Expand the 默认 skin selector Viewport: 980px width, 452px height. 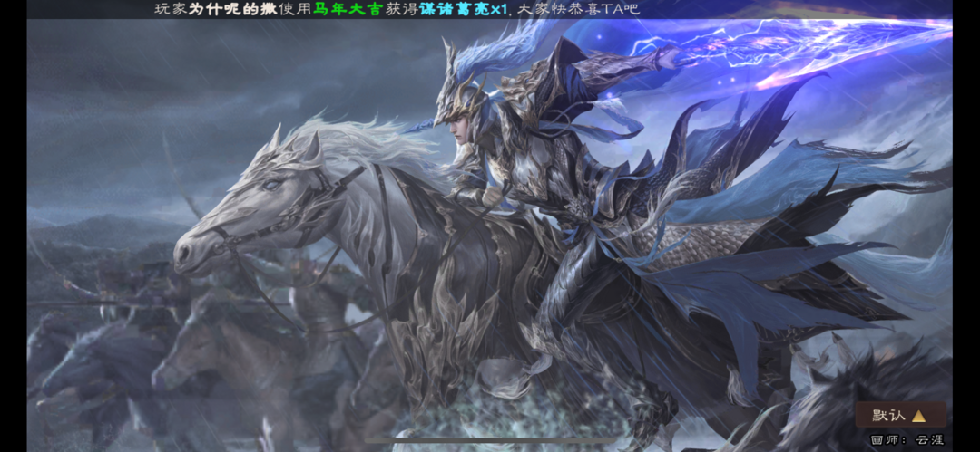pyautogui.click(x=900, y=415)
